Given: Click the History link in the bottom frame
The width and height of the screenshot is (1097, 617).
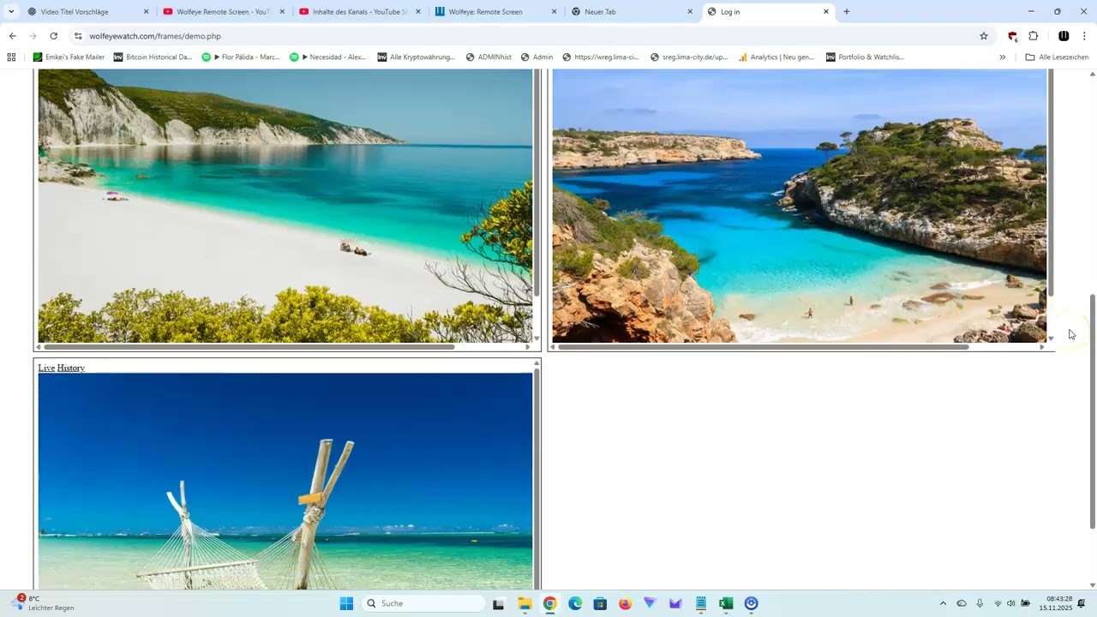Looking at the screenshot, I should click(x=71, y=368).
